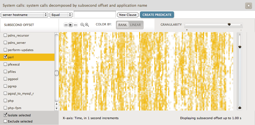Check the php-fpm checkbox
The height and width of the screenshot is (125, 255).
coord(5,108)
